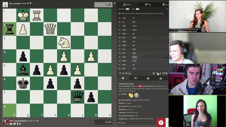Click the black bishop on g5
This screenshot has width=226, height=127.
23,70
